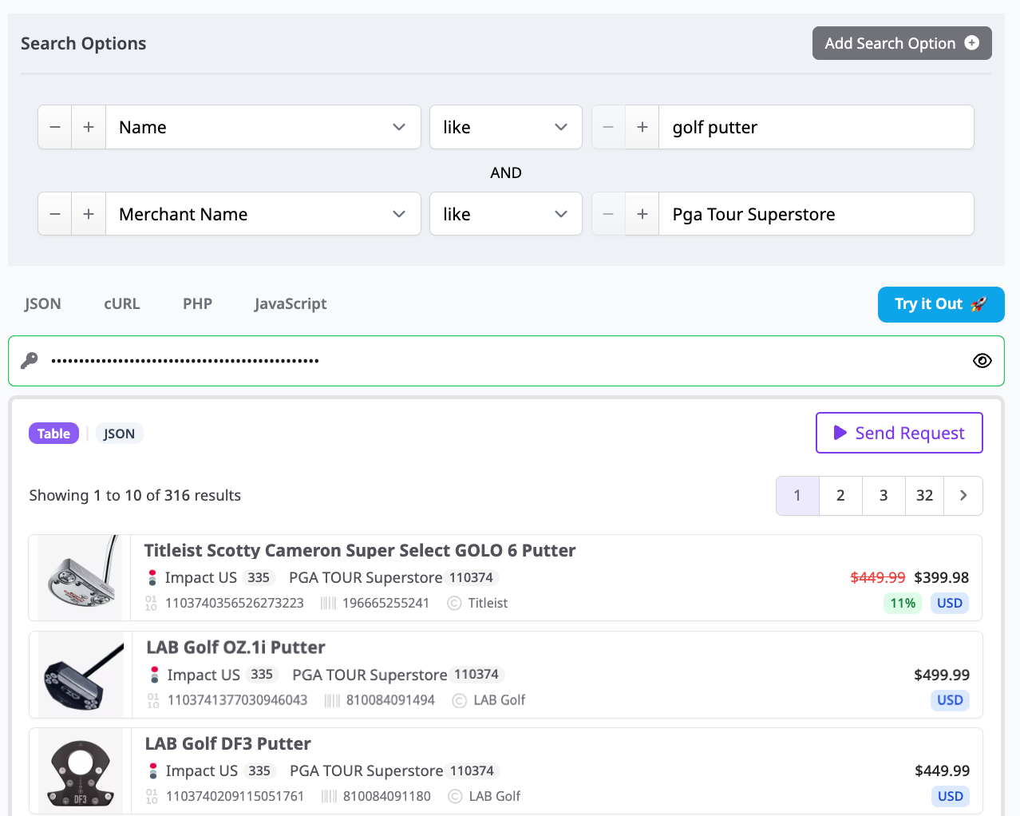Click Impact US icon in OZ.1i row
This screenshot has width=1020, height=816.
(155, 675)
